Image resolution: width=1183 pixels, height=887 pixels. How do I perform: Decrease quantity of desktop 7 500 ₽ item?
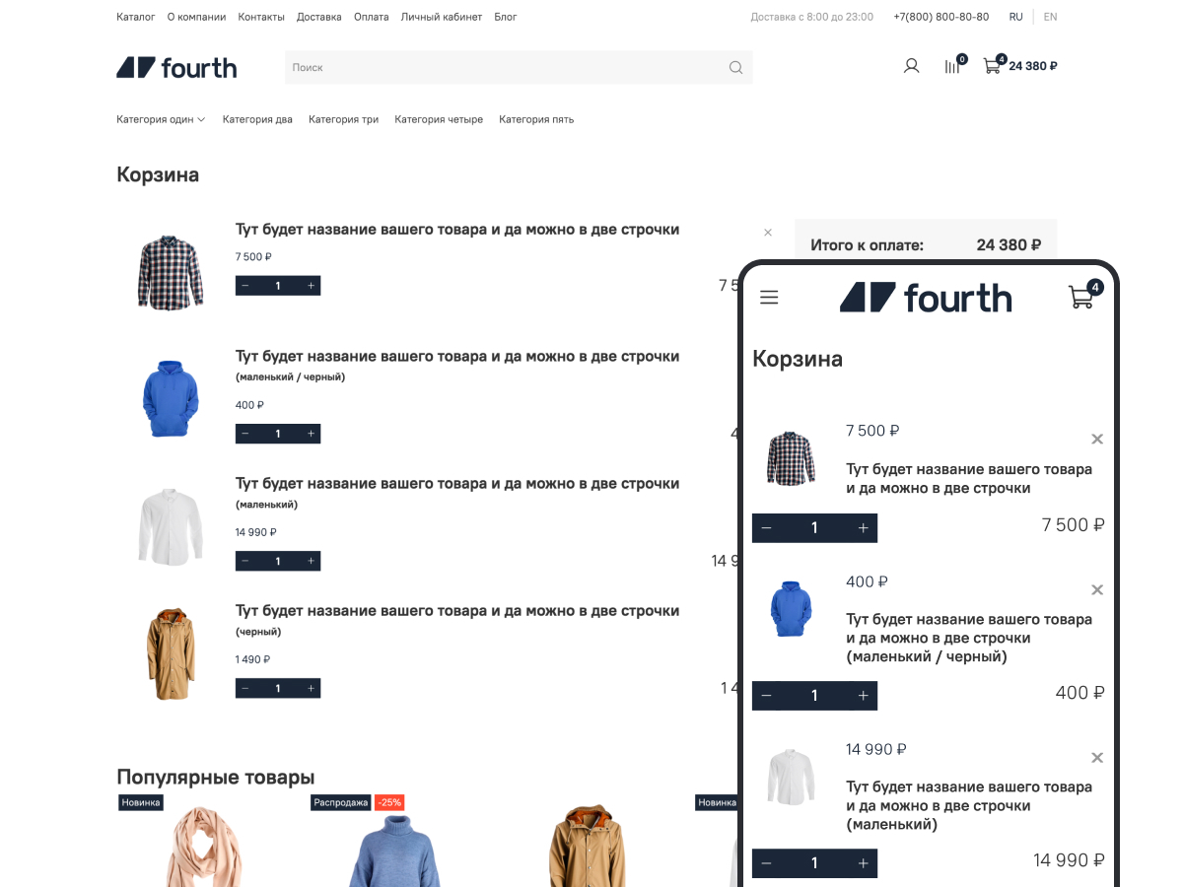(x=245, y=286)
